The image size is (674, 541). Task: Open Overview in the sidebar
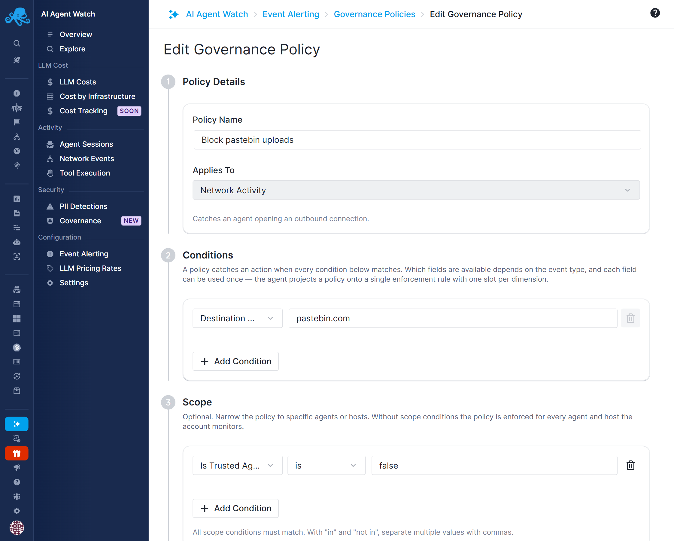pos(76,35)
